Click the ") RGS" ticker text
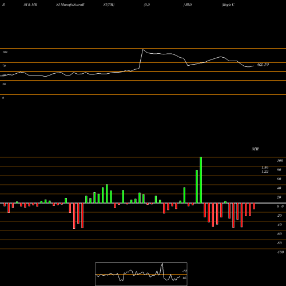The image size is (286, 286). (188, 5)
